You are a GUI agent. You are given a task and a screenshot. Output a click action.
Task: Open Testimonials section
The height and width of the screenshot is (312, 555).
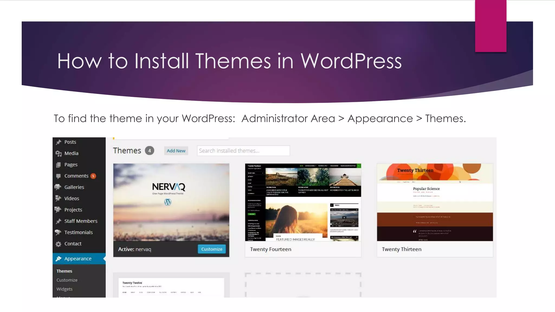coord(79,232)
